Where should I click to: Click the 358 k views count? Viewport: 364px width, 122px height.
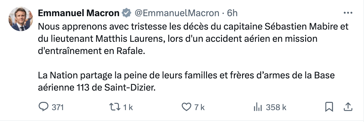click(276, 107)
